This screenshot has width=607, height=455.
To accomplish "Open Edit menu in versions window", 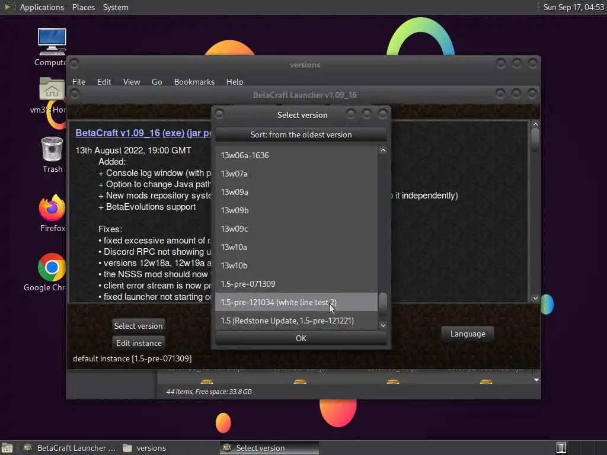I will (x=104, y=82).
